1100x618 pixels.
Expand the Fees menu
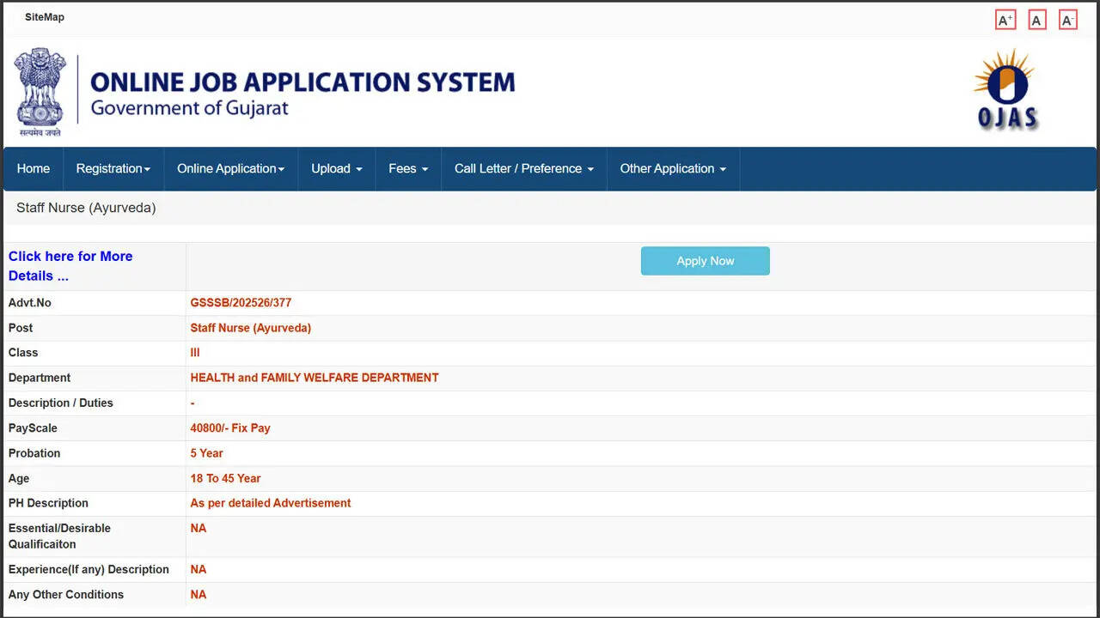407,168
